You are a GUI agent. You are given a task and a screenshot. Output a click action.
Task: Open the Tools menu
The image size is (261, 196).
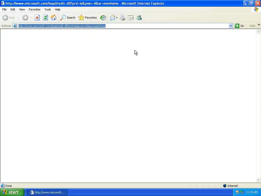(x=48, y=9)
